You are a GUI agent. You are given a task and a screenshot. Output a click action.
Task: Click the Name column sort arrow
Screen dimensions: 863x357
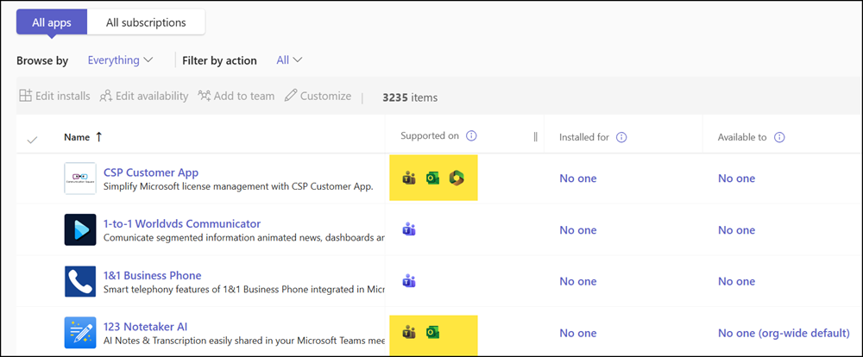(x=99, y=137)
